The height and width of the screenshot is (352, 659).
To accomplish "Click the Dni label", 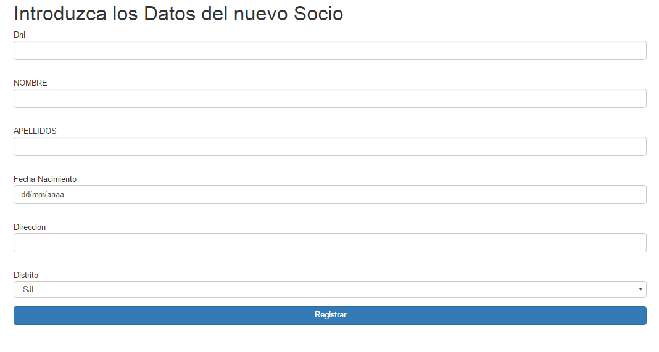I will pos(19,35).
